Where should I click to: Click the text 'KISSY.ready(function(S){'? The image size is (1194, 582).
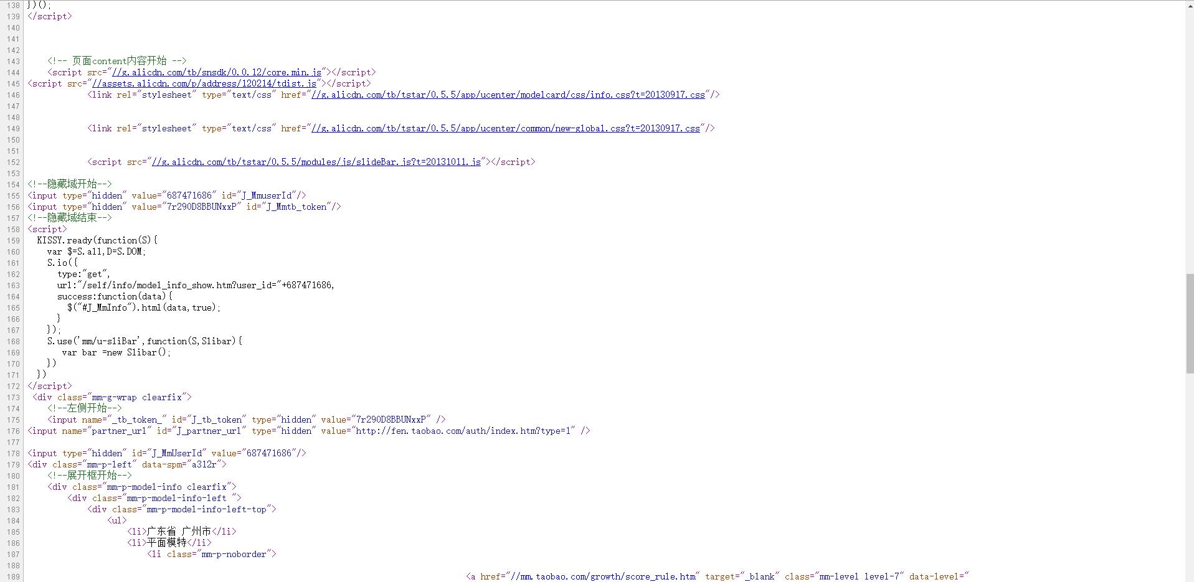point(97,240)
